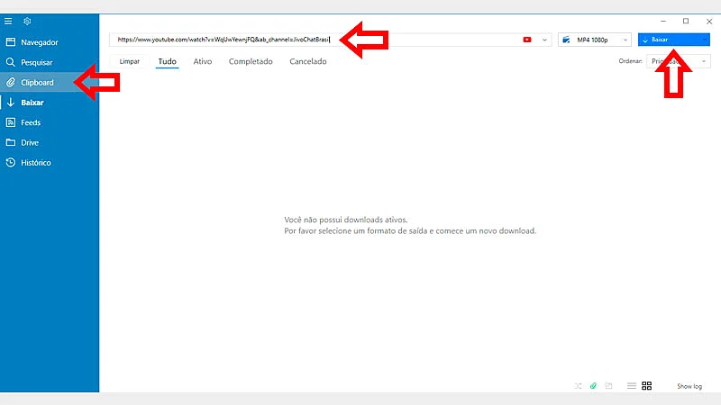This screenshot has height=405, width=721.
Task: Click the Pesquisar magnifier icon
Action: [11, 62]
